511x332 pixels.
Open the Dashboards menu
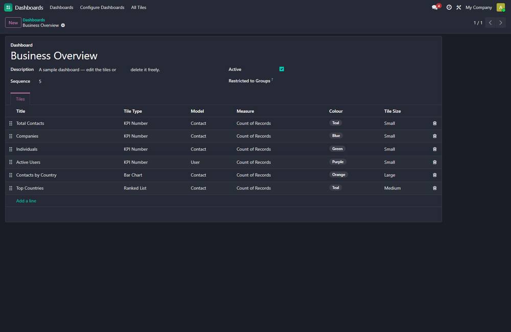[x=61, y=7]
